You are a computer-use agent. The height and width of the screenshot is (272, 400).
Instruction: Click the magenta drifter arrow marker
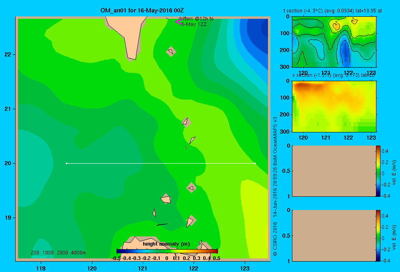178,22
